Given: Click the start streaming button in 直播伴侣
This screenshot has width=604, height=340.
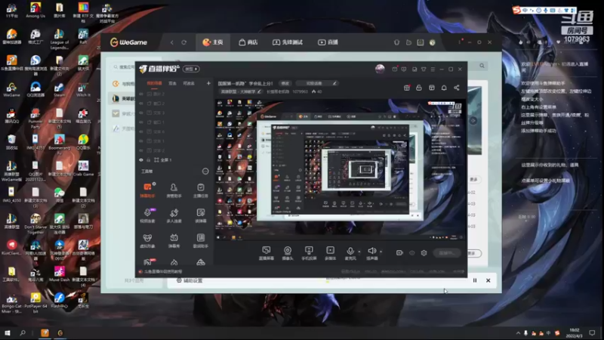Looking at the screenshot, I should 446,253.
